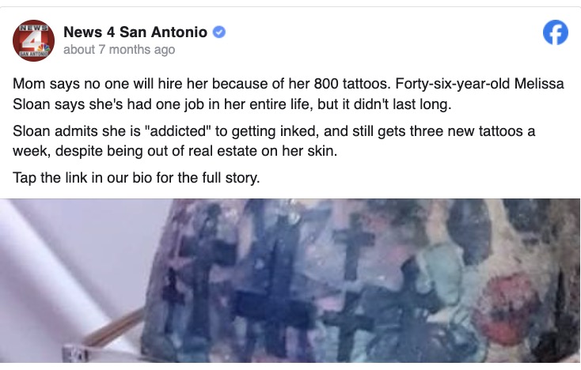Open the 'about 7 months ago' timestamp
The width and height of the screenshot is (581, 370).
tap(119, 50)
